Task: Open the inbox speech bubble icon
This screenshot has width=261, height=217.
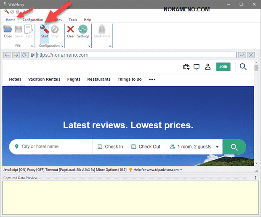Action: coord(197,67)
